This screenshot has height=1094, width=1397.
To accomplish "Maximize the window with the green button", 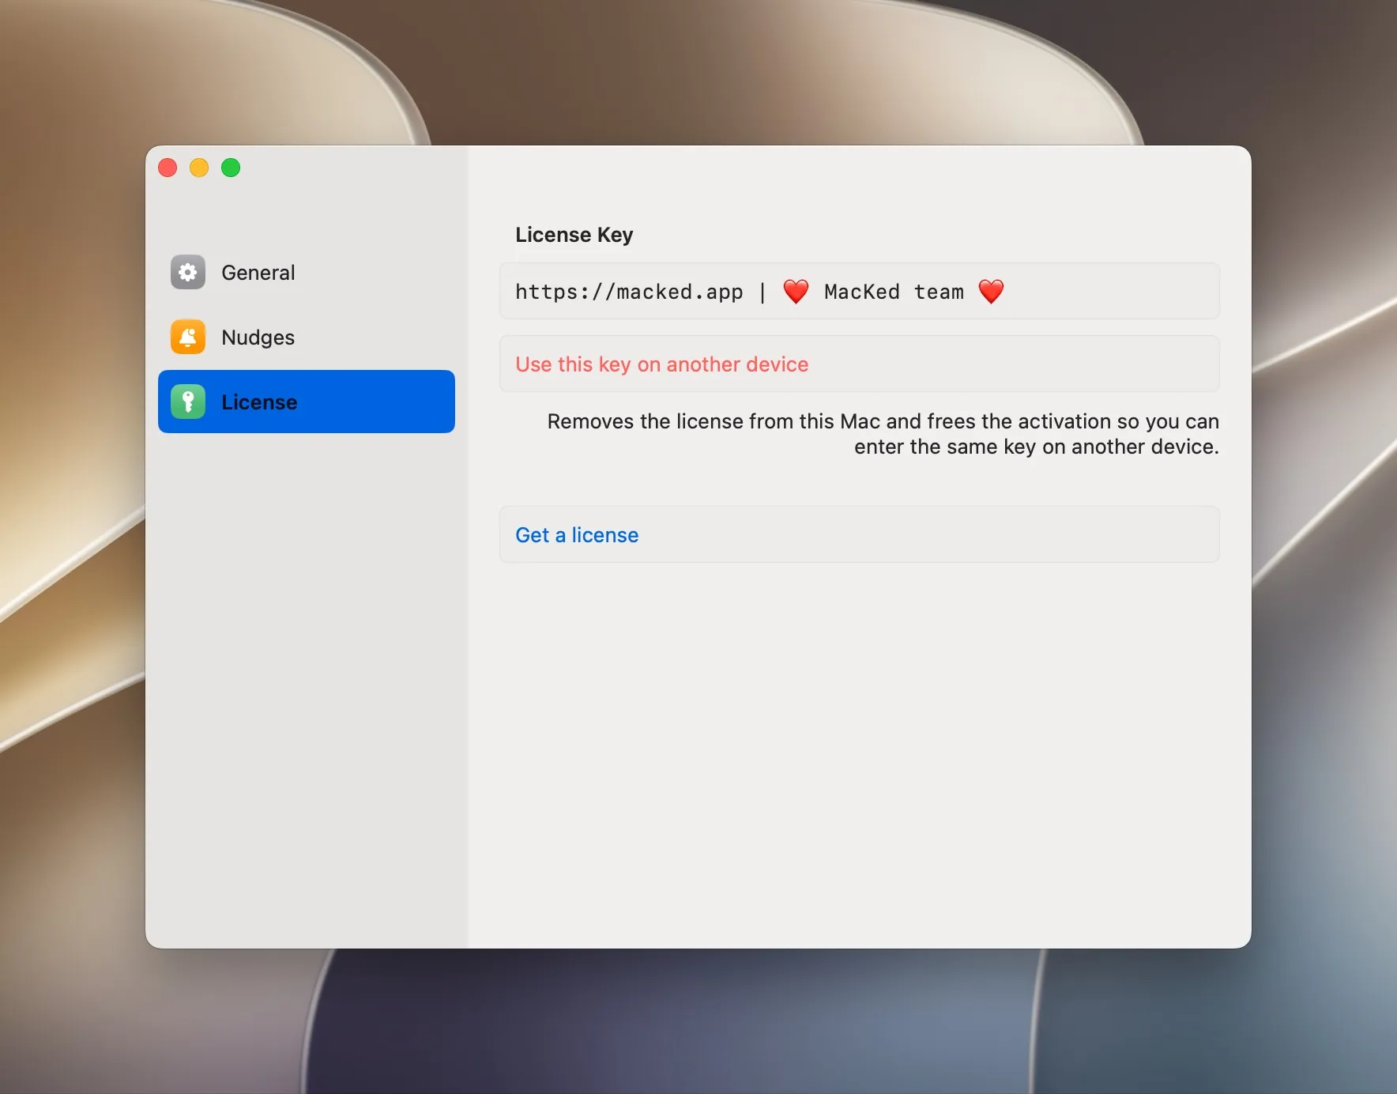I will pyautogui.click(x=231, y=168).
